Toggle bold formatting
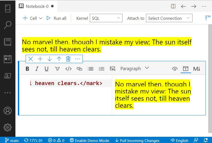Image resolution: width=212 pixels, height=143 pixels. (x=28, y=69)
